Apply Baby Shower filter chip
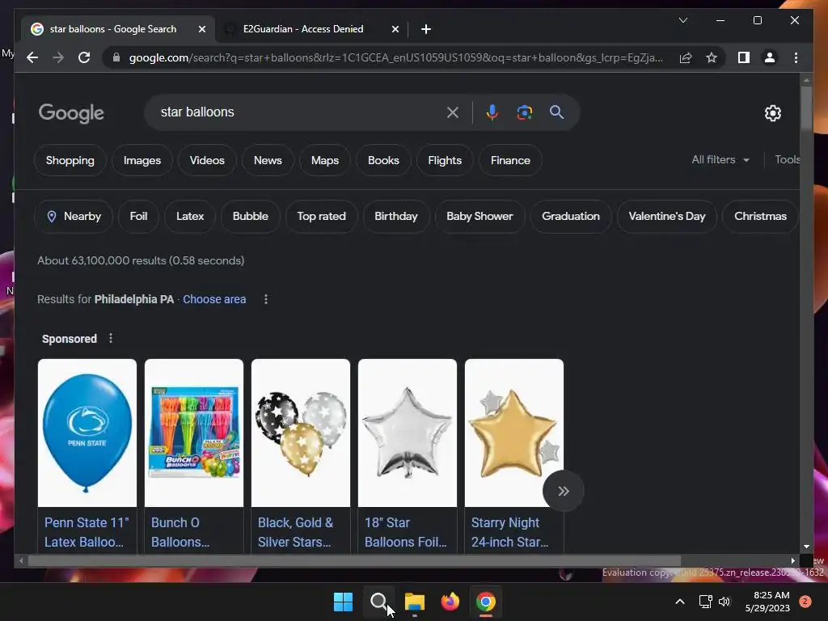Viewport: 828px width, 621px height. coord(480,217)
